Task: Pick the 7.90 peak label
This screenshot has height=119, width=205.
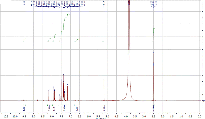Action: (x=37, y=3)
